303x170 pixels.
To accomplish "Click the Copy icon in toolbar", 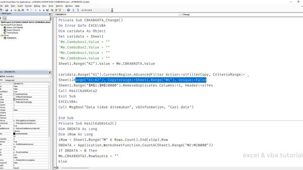I will point(15,10).
